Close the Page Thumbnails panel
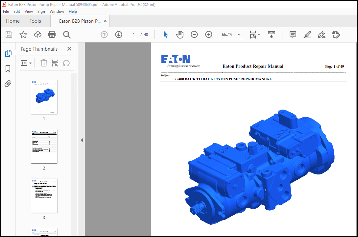 coord(69,49)
